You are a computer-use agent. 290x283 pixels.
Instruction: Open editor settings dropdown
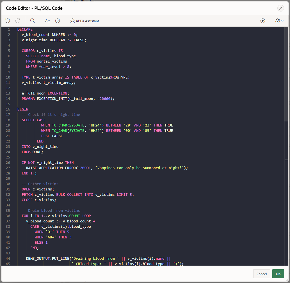click(x=279, y=21)
